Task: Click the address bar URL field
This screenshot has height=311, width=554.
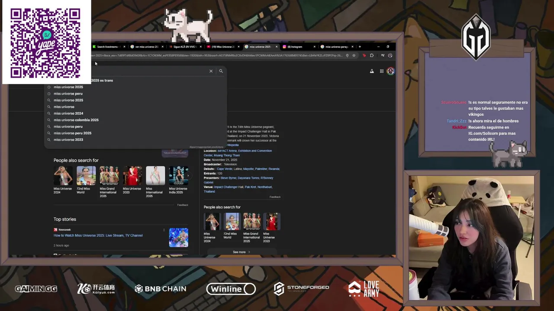Action: (x=216, y=55)
